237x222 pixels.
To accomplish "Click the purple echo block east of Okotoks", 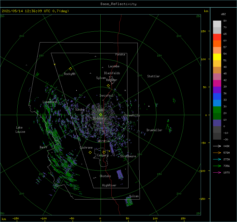I will click(x=120, y=174).
